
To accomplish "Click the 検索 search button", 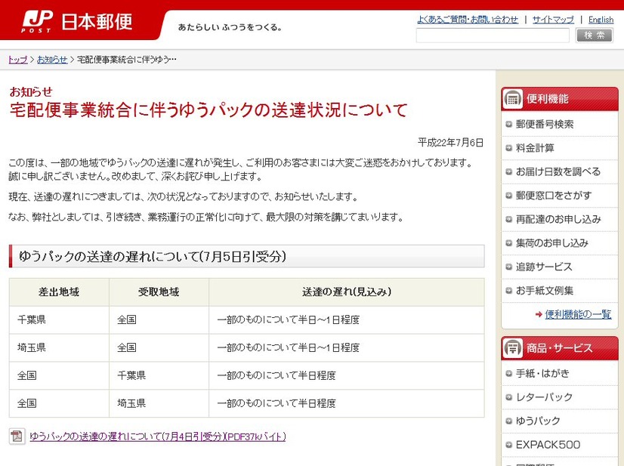I will (595, 35).
